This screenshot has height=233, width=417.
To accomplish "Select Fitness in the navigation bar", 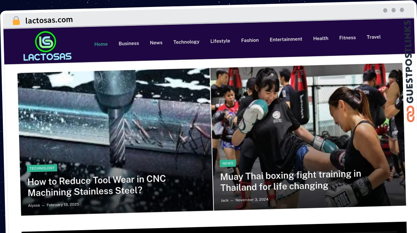I will [347, 38].
